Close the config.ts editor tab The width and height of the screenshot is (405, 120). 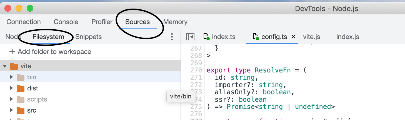[x=293, y=37]
